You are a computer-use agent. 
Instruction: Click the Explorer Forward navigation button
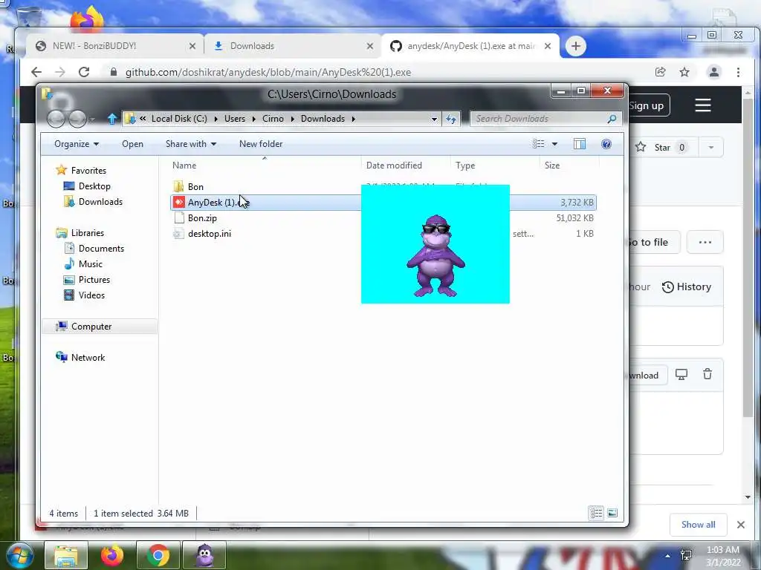click(x=77, y=119)
